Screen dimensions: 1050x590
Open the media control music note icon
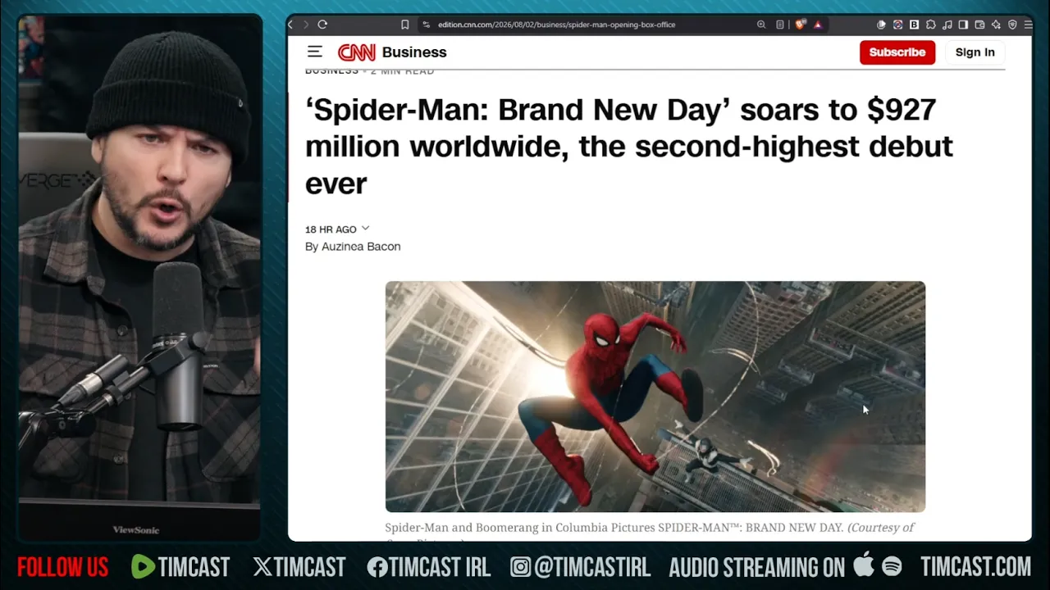pyautogui.click(x=947, y=25)
